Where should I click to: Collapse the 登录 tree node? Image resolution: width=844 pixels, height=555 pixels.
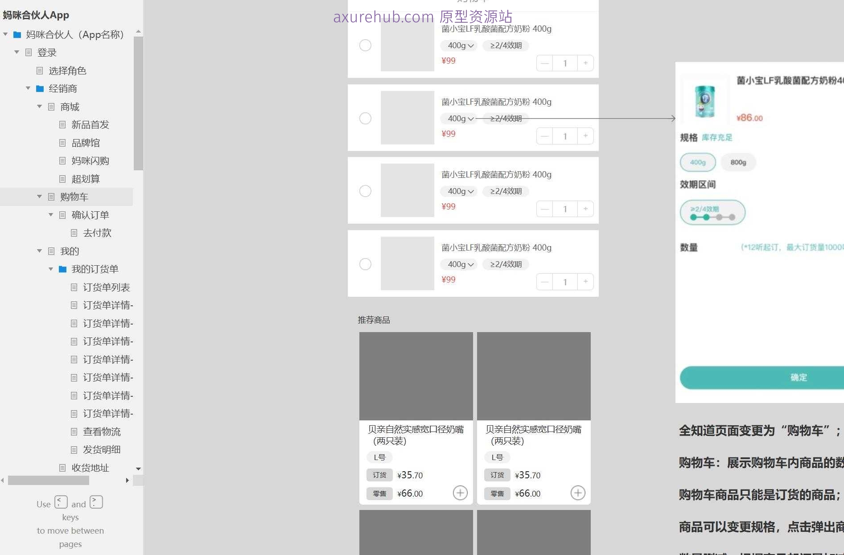coord(16,52)
